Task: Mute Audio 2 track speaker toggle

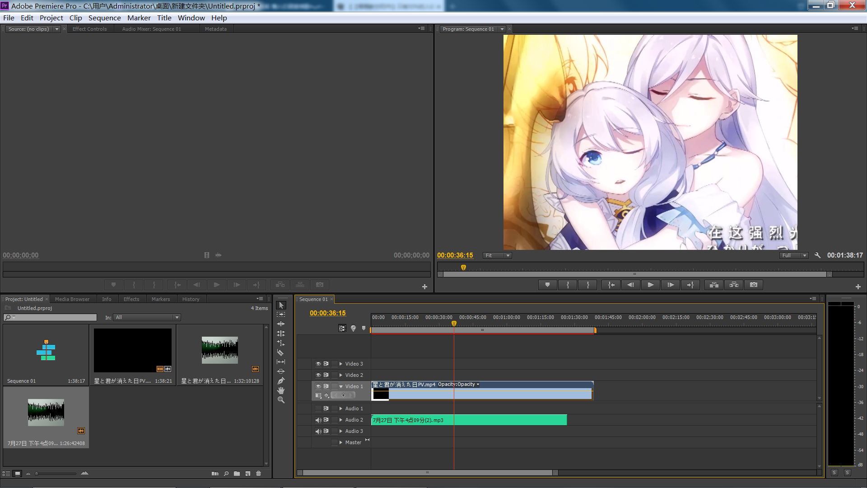Action: pos(318,420)
